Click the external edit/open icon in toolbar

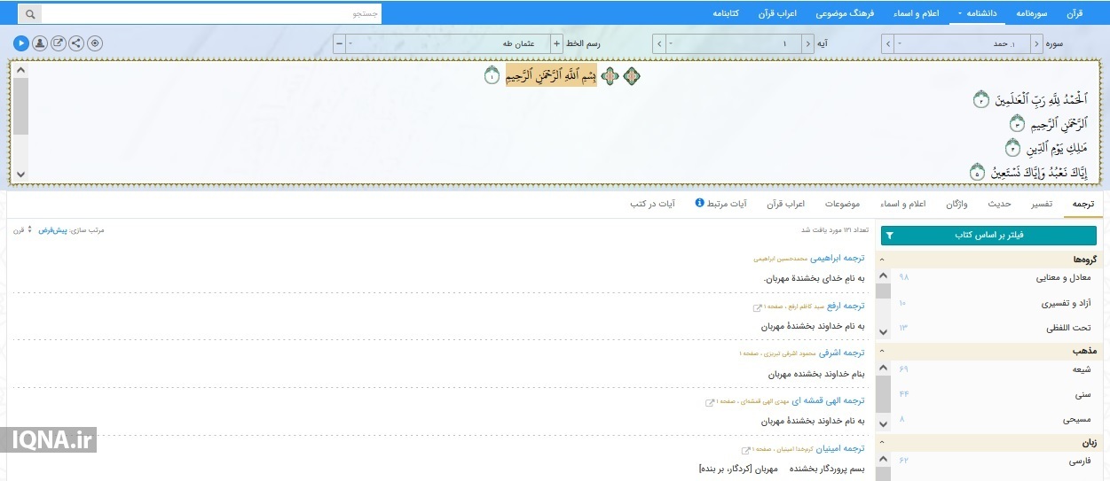[x=59, y=43]
